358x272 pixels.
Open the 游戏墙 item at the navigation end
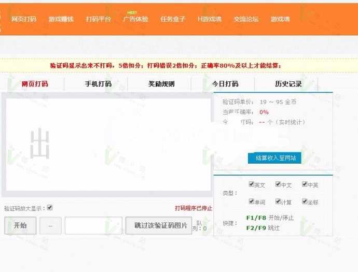click(x=280, y=19)
